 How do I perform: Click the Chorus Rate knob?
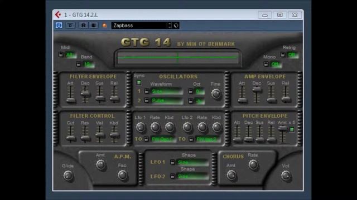(x=253, y=164)
